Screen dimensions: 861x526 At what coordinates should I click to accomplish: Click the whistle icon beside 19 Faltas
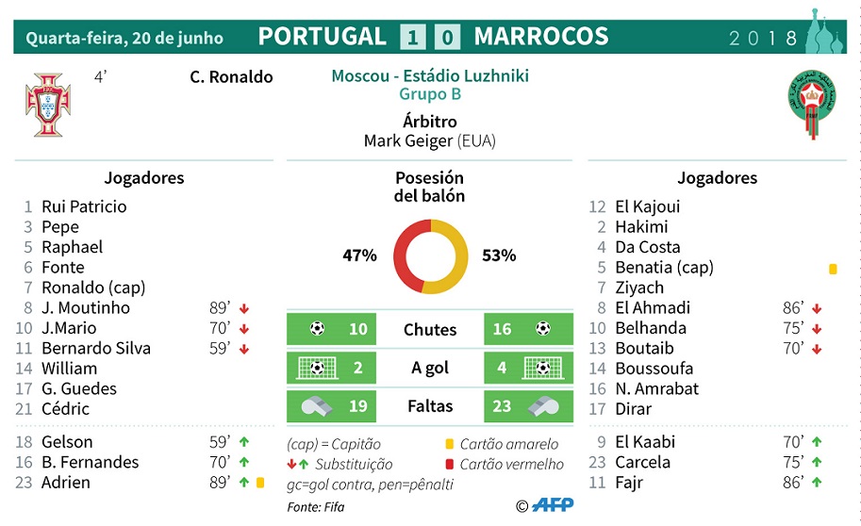[318, 406]
